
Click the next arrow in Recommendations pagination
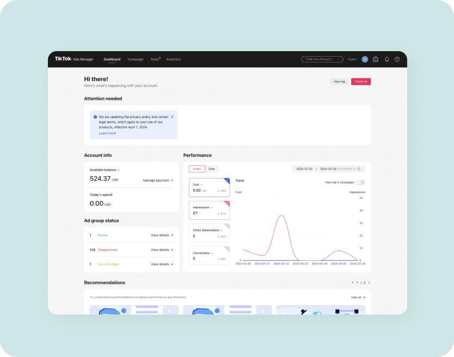[x=369, y=282]
